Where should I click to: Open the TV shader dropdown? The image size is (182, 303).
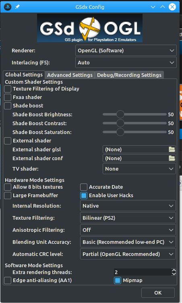point(139,169)
